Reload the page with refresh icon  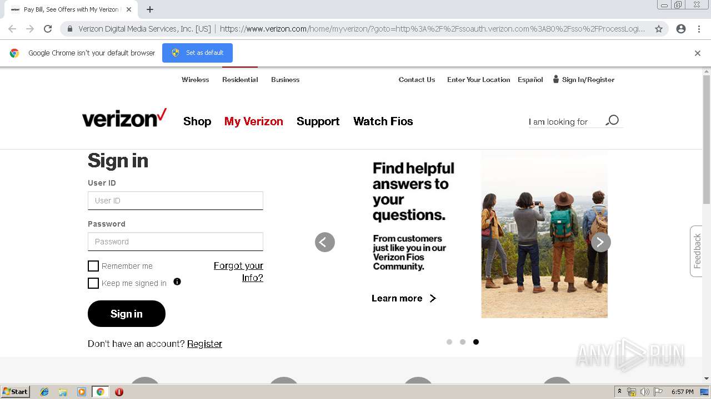tap(48, 29)
